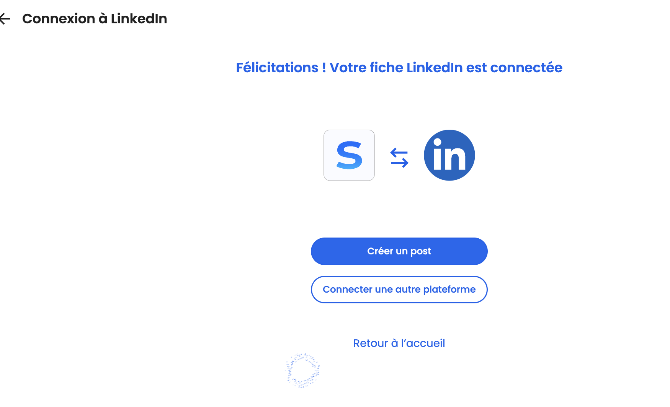Screen dimensions: 670x407
Task: Go back using the top-left arrow
Action: coord(5,19)
